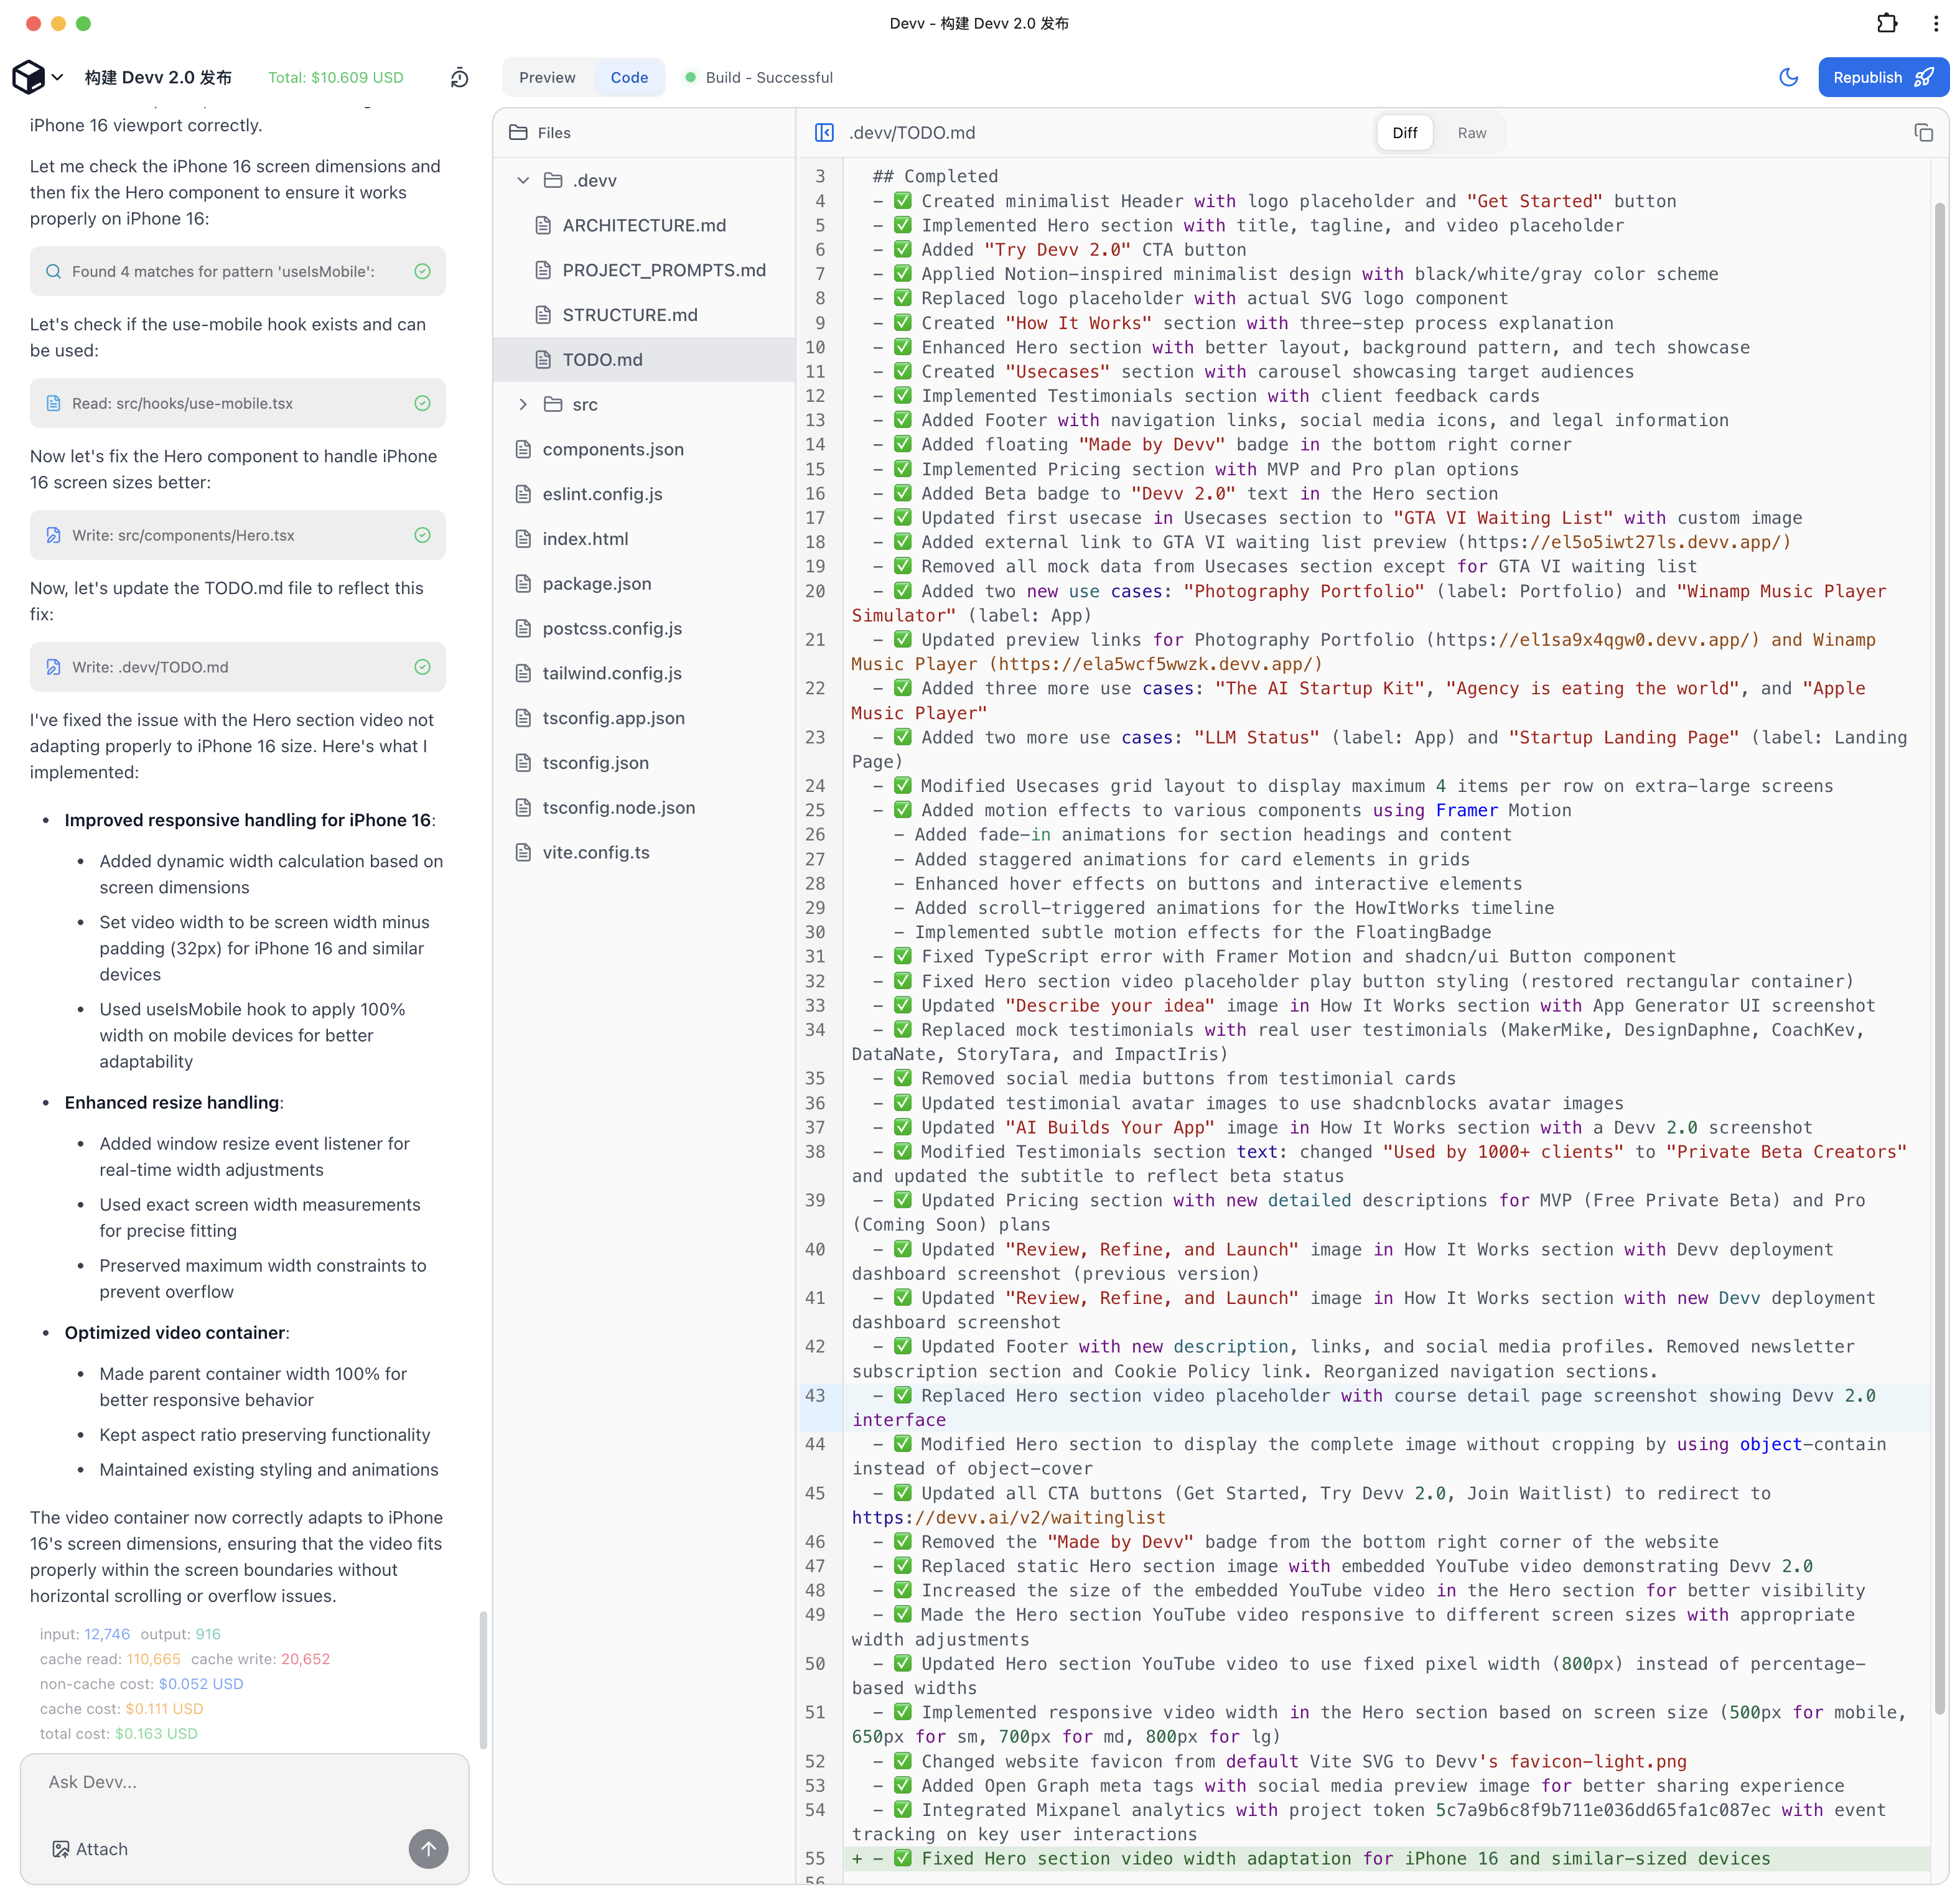
Task: Click the project title '构建 Devv 2.0 发布'
Action: click(x=158, y=77)
